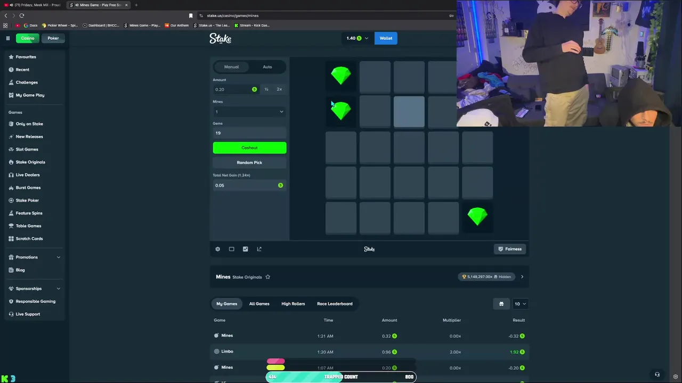Expand the max win multiplier arrow
Image resolution: width=682 pixels, height=383 pixels.
point(522,277)
